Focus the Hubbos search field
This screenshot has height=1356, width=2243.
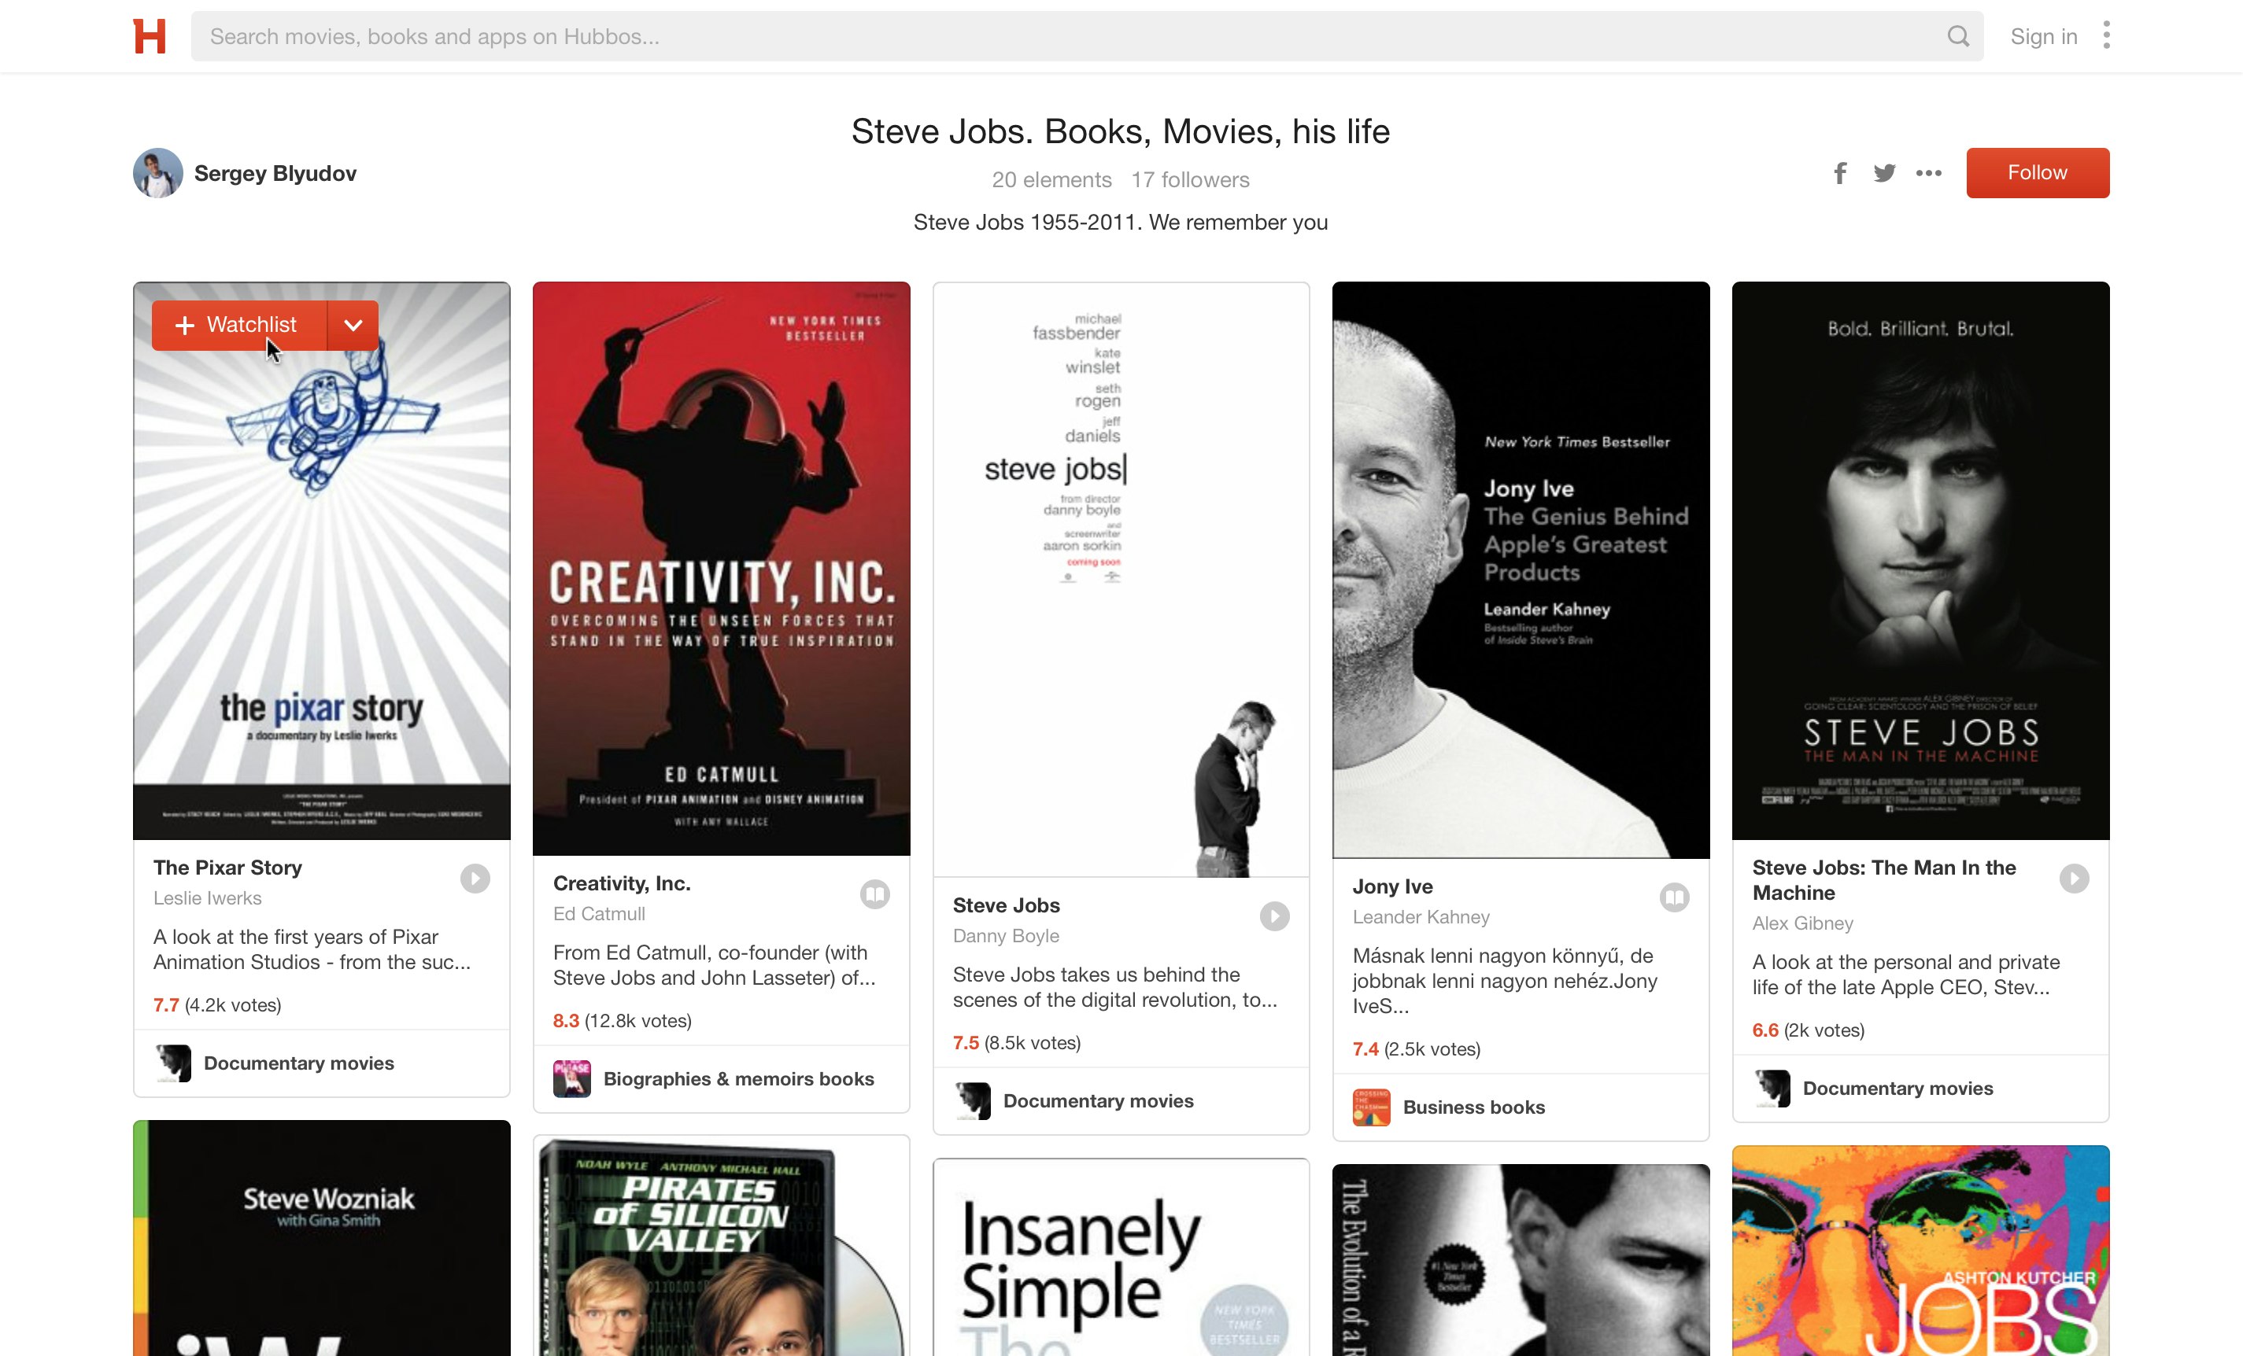(x=1065, y=36)
